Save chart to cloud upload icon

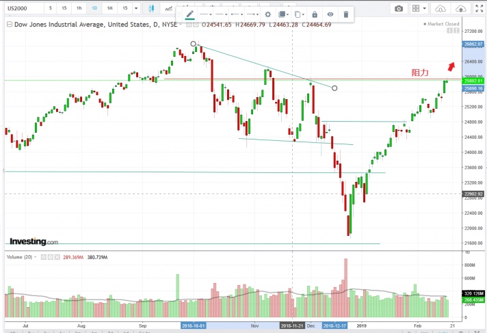462,9
